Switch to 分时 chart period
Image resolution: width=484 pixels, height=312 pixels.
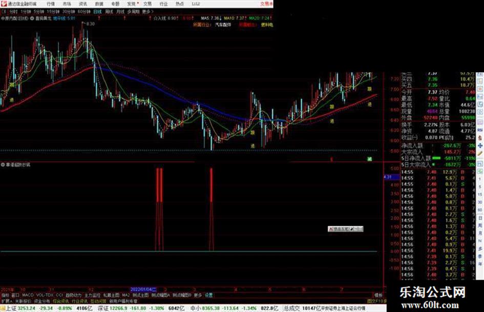point(13,12)
